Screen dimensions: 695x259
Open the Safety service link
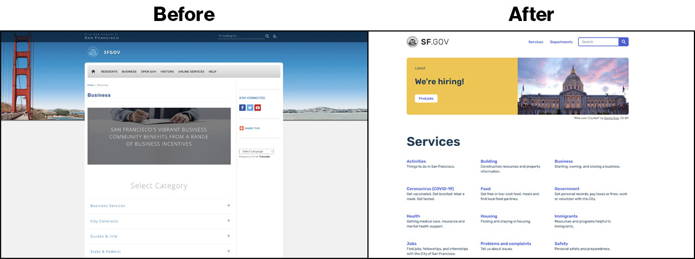(561, 244)
